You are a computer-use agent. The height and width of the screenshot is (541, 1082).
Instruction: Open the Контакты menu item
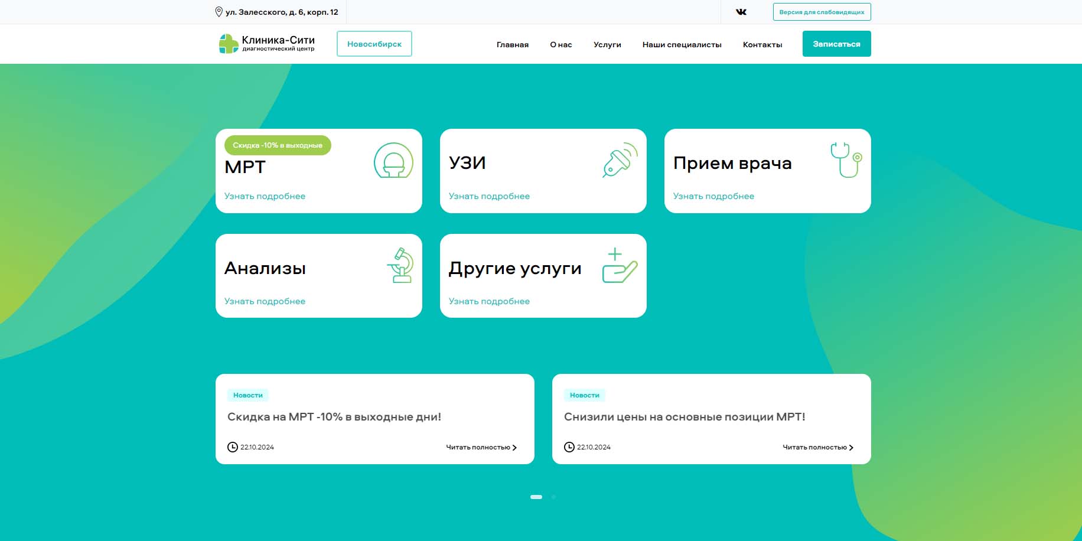(x=762, y=44)
